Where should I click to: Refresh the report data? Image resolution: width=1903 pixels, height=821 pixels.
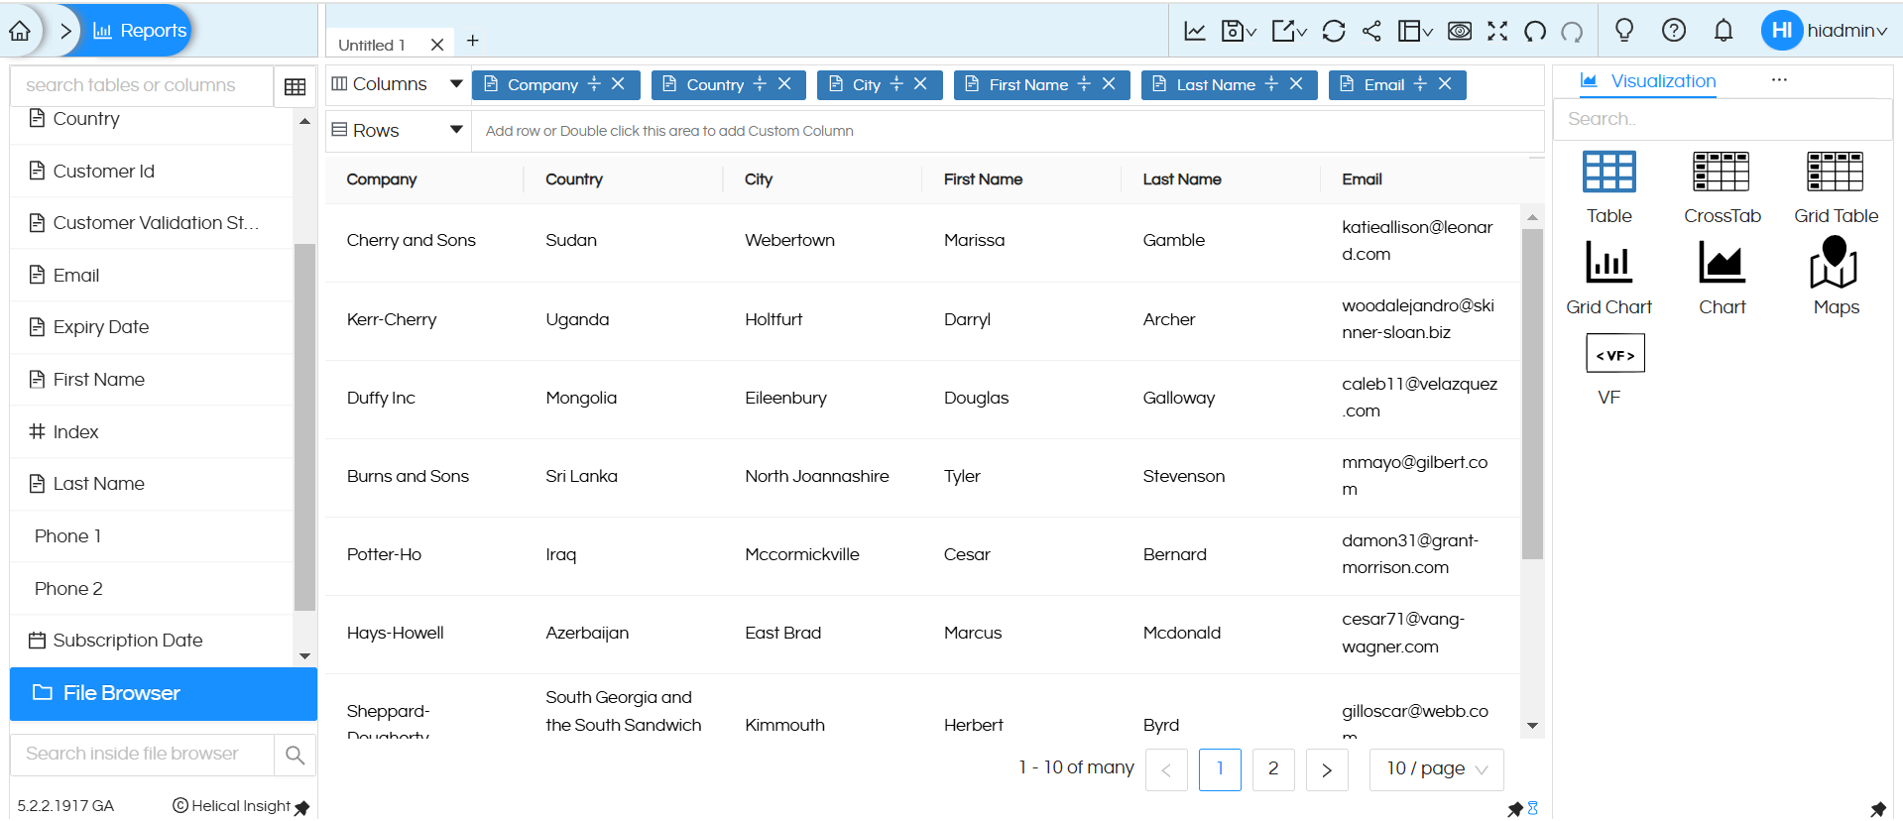click(x=1334, y=31)
